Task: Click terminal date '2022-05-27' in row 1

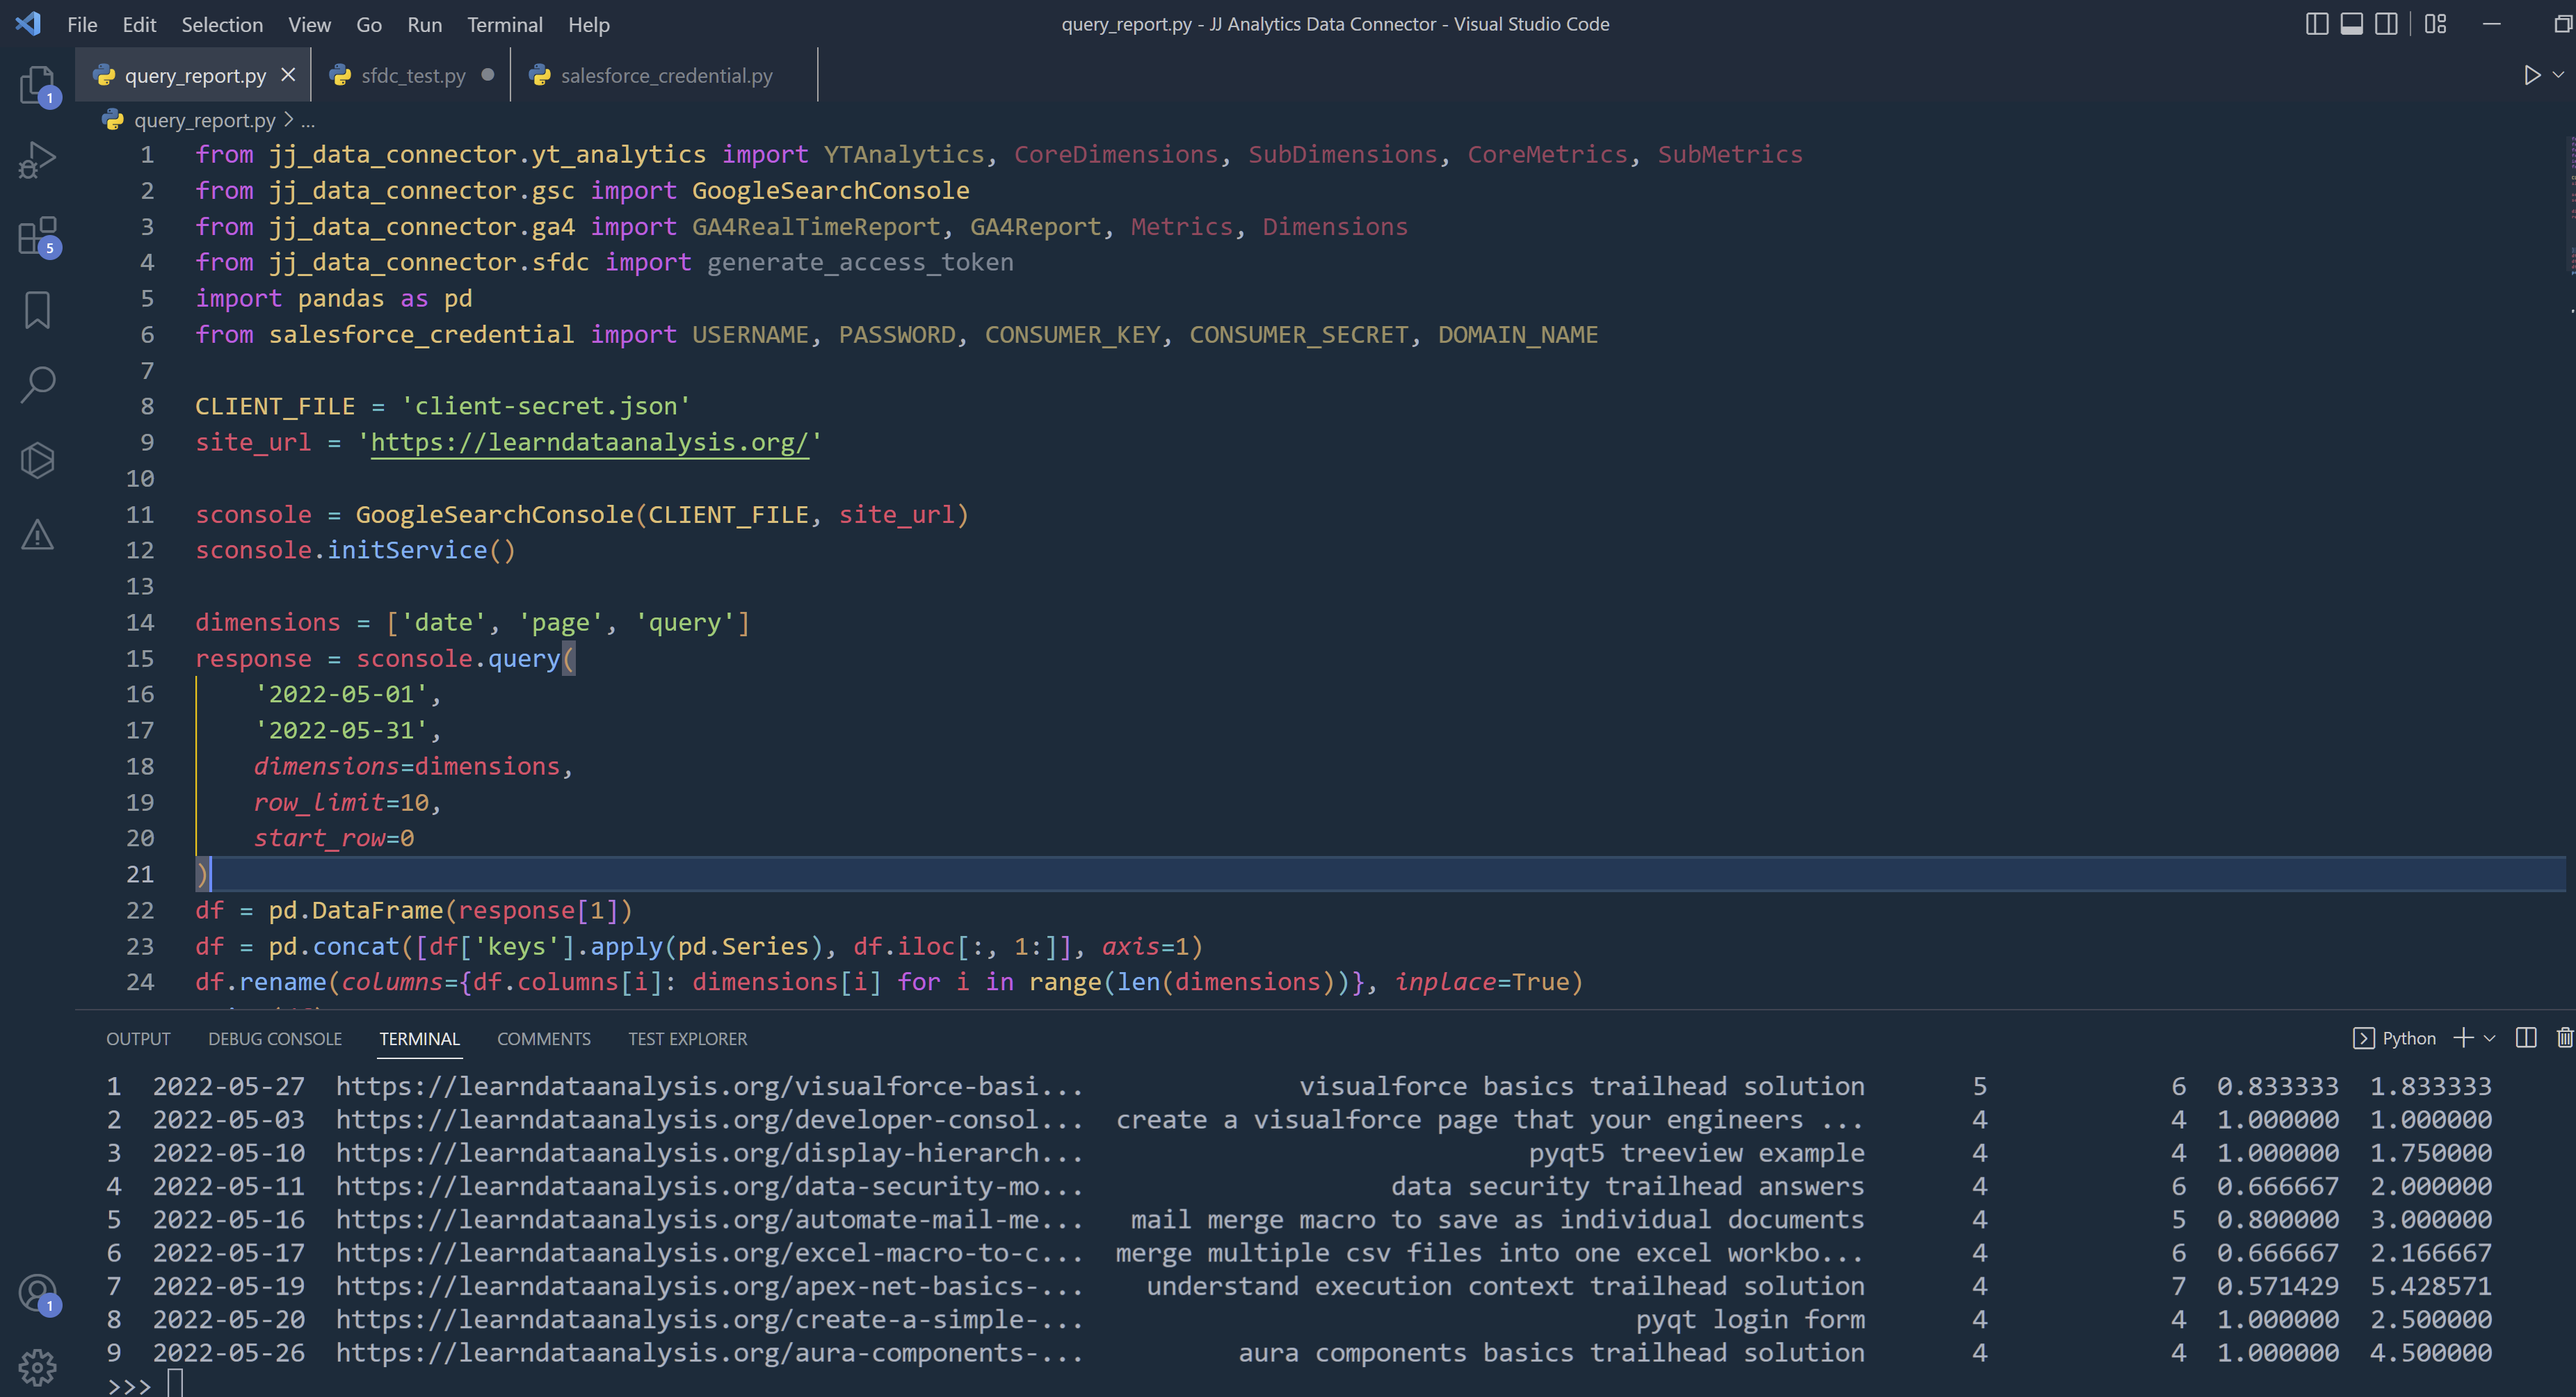Action: [229, 1086]
